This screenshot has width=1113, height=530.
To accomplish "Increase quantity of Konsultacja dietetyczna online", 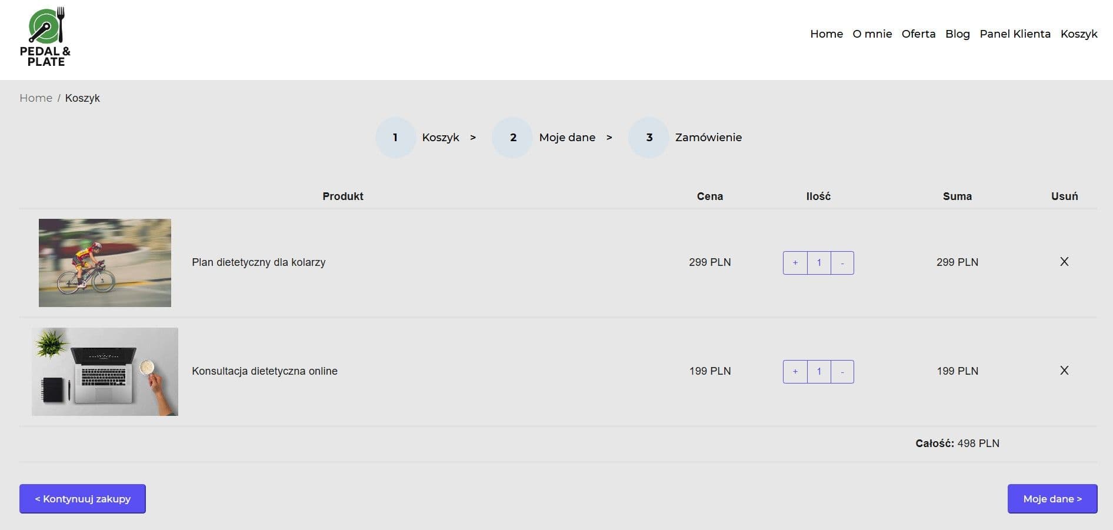I will pyautogui.click(x=795, y=372).
